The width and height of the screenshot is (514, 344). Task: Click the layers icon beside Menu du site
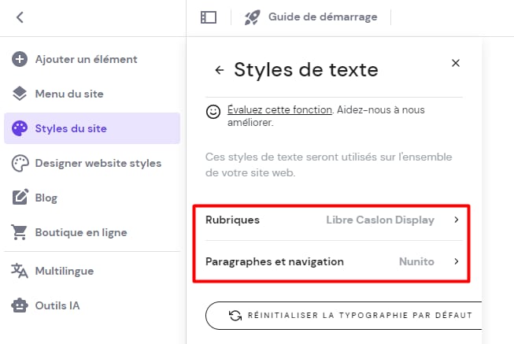(x=20, y=94)
